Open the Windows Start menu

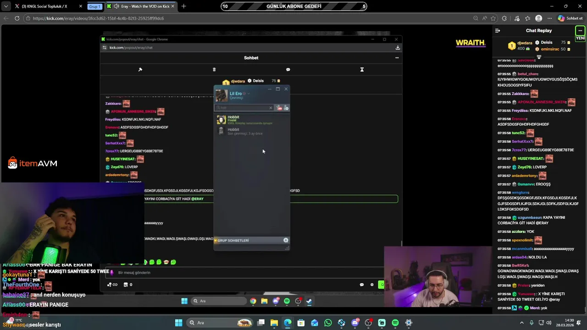tap(179, 323)
